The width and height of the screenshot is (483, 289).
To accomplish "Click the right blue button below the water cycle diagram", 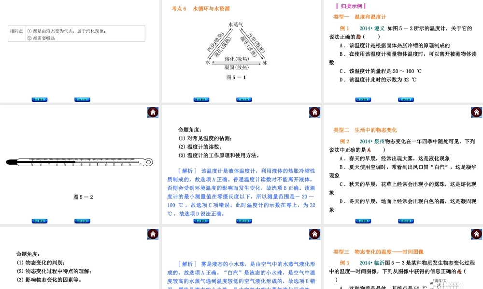I will coord(244,100).
